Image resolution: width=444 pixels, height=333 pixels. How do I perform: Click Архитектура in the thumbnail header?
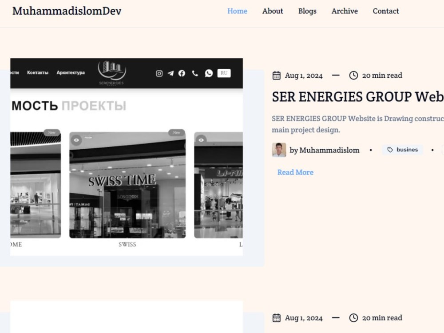[x=71, y=72]
